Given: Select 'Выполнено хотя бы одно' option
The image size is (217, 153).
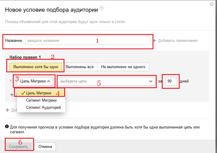Looking at the screenshot, I should pos(36,67).
